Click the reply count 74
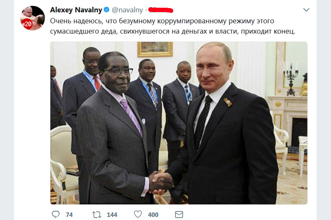This screenshot has height=220, width=331. [69, 215]
